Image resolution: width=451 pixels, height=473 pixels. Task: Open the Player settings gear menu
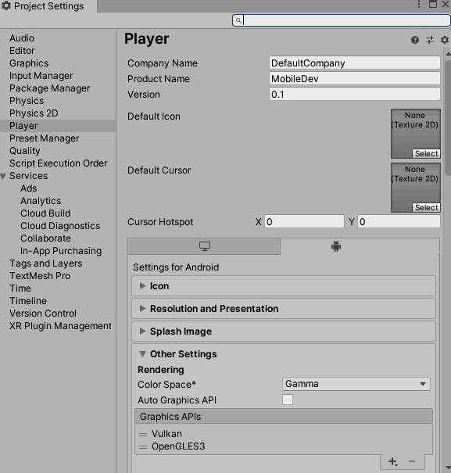(445, 40)
